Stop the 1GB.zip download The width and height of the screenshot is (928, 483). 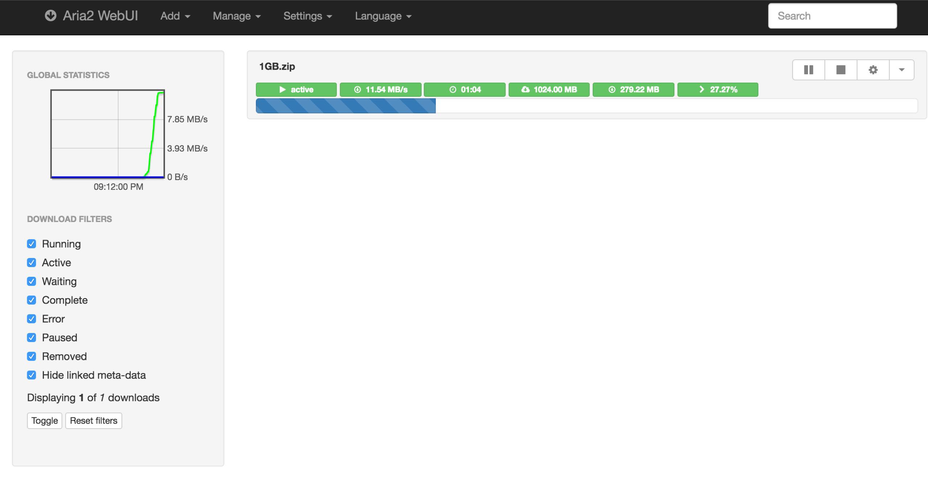pos(841,70)
